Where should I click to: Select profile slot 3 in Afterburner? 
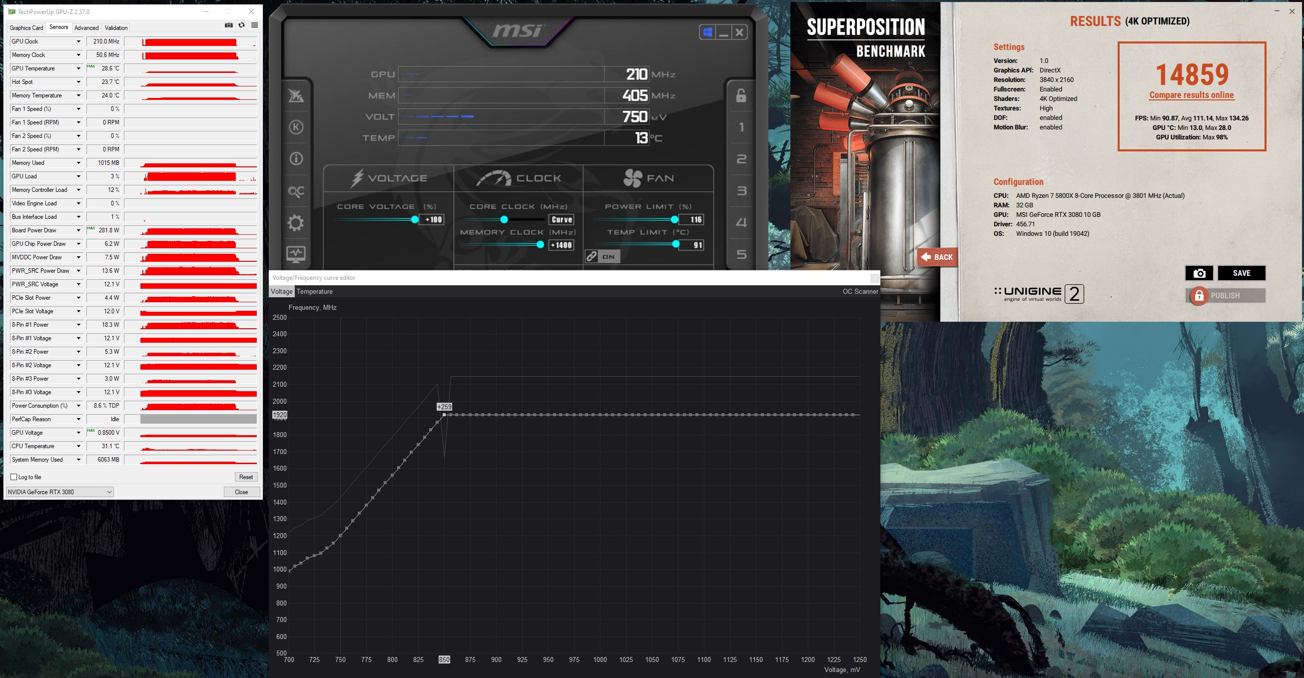[x=741, y=191]
